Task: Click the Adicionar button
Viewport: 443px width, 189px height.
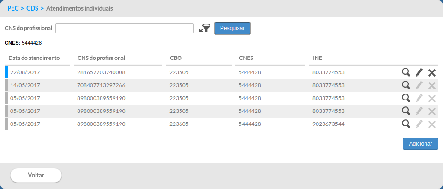Action: tap(420, 144)
